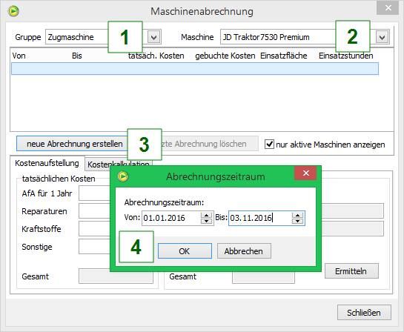Decrease the Bis date with down arrow

(297, 221)
